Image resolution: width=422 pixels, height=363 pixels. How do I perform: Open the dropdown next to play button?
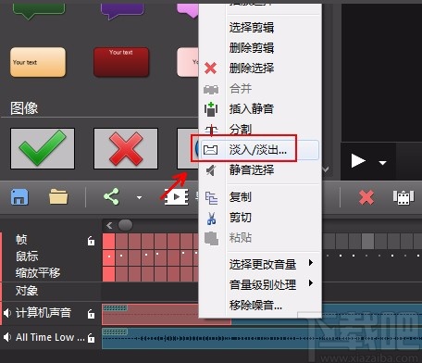382,163
